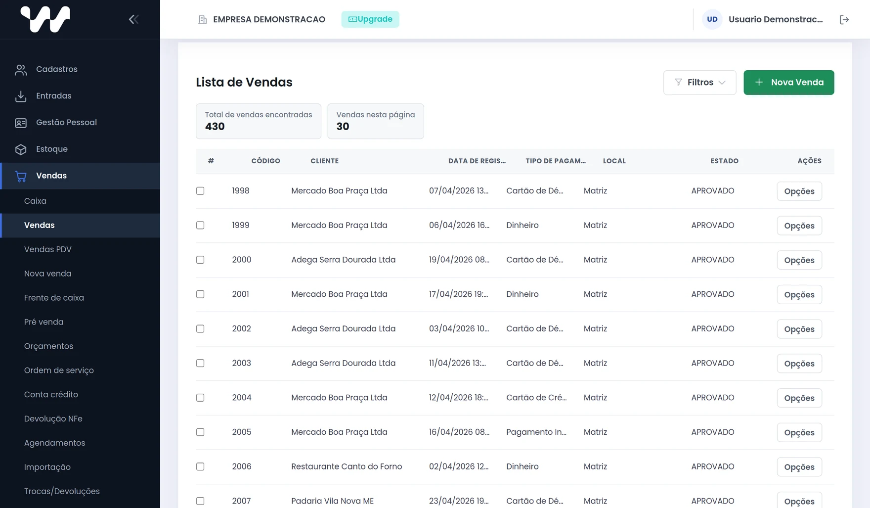Click the filter funnel icon
870x508 pixels.
[x=679, y=82]
